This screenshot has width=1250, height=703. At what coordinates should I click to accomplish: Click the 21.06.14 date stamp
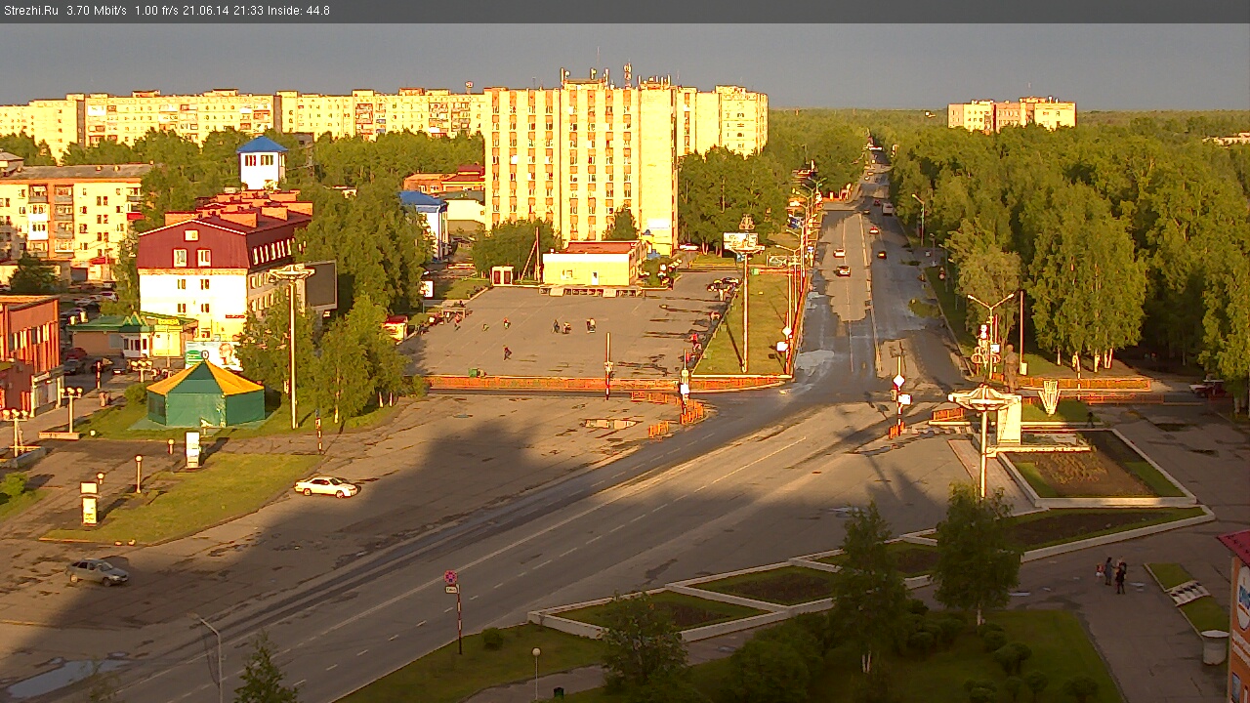coord(205,11)
